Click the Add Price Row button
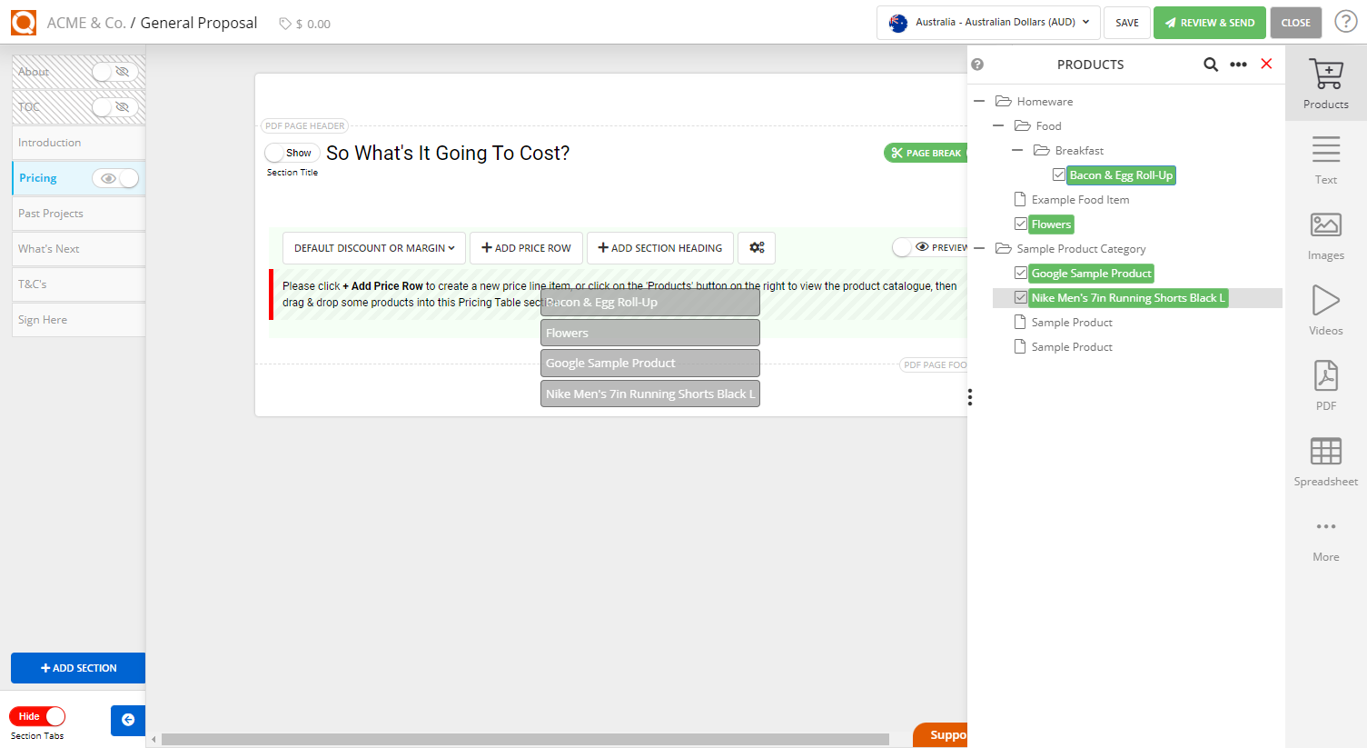This screenshot has height=748, width=1367. click(x=526, y=247)
